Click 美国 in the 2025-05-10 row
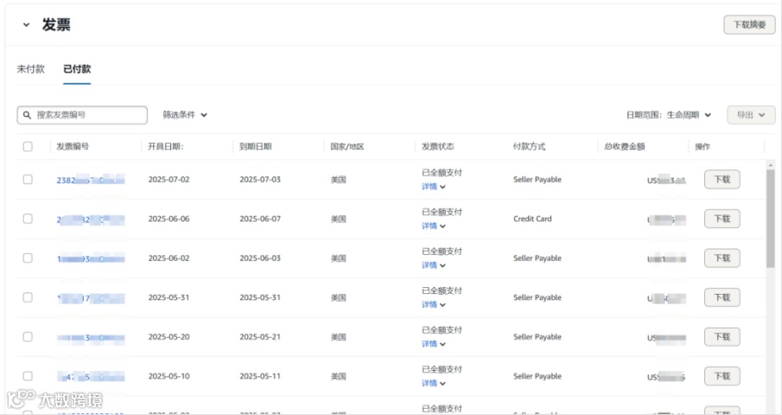Image resolution: width=782 pixels, height=415 pixels. pyautogui.click(x=338, y=376)
